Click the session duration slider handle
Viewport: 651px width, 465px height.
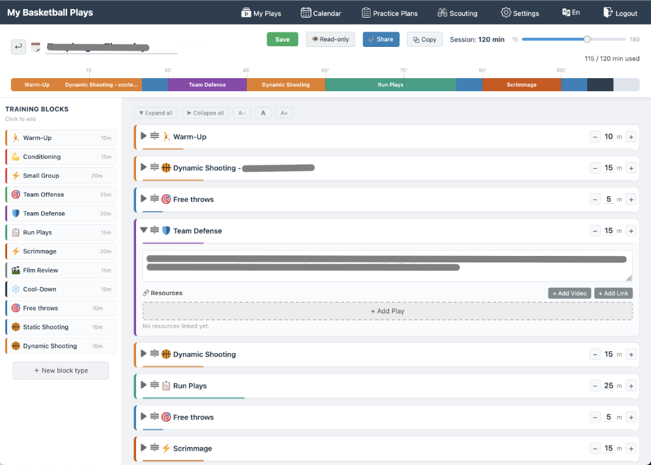(588, 39)
